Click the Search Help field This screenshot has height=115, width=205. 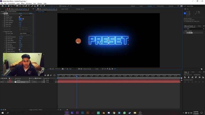click(194, 6)
